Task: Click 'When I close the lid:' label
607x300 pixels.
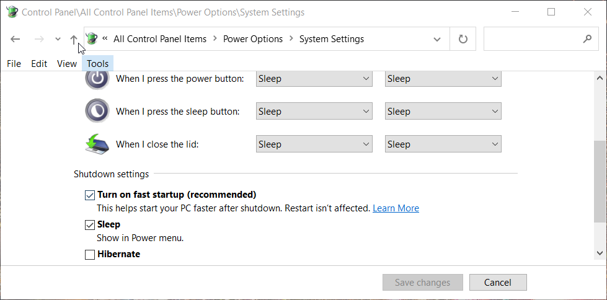Action: pos(157,144)
